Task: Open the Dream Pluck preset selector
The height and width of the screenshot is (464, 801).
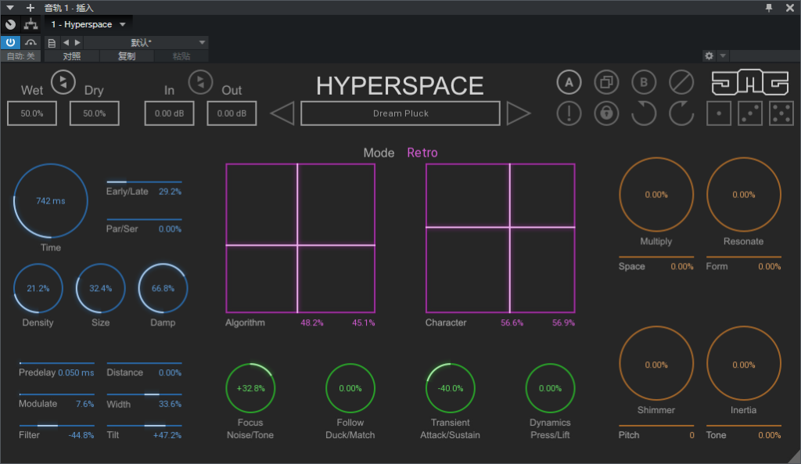Action: (x=400, y=113)
